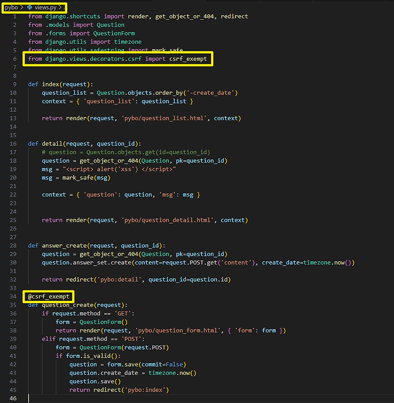
Task: Open the pybo folder breadcrumb
Action: (x=11, y=7)
